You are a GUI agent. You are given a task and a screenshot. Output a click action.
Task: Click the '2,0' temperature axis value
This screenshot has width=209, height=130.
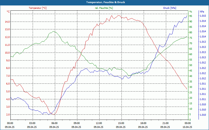pos(8,115)
